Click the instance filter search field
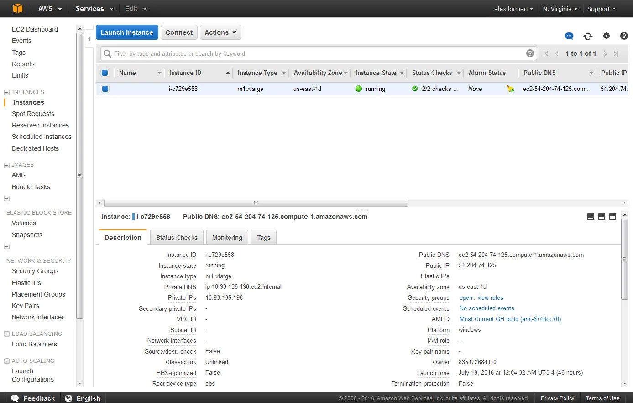The height and width of the screenshot is (403, 633). tap(319, 53)
